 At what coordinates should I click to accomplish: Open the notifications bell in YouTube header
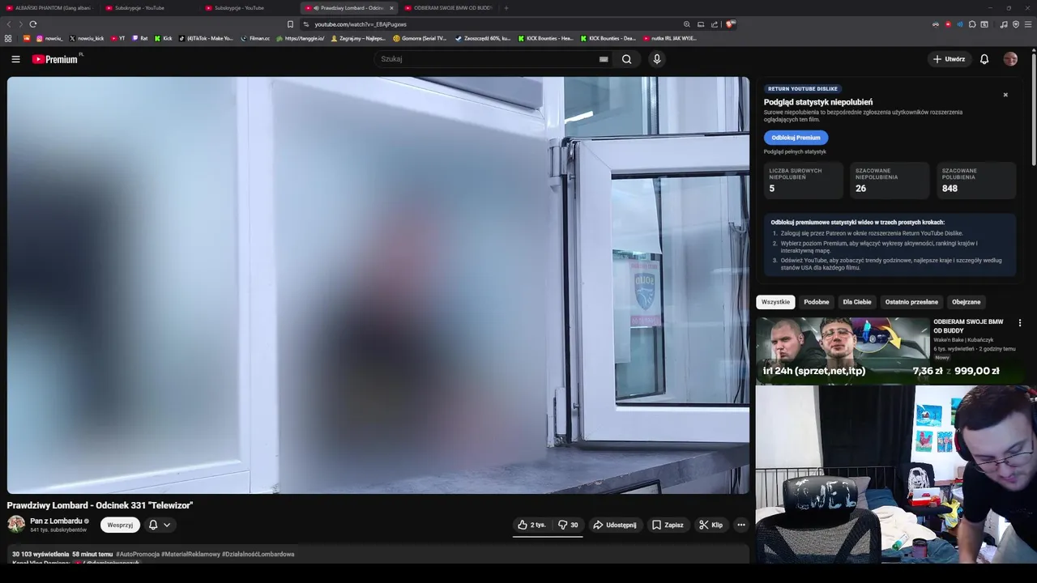point(984,59)
